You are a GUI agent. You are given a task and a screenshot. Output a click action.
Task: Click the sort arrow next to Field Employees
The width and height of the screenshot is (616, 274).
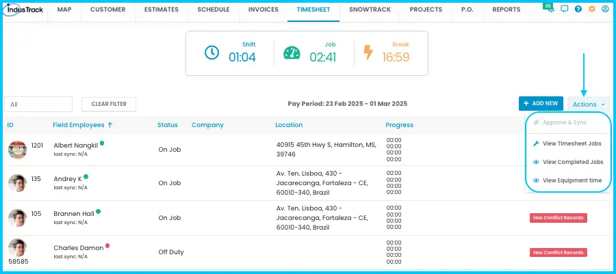coord(110,125)
